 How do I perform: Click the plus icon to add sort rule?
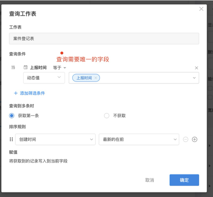194,139
